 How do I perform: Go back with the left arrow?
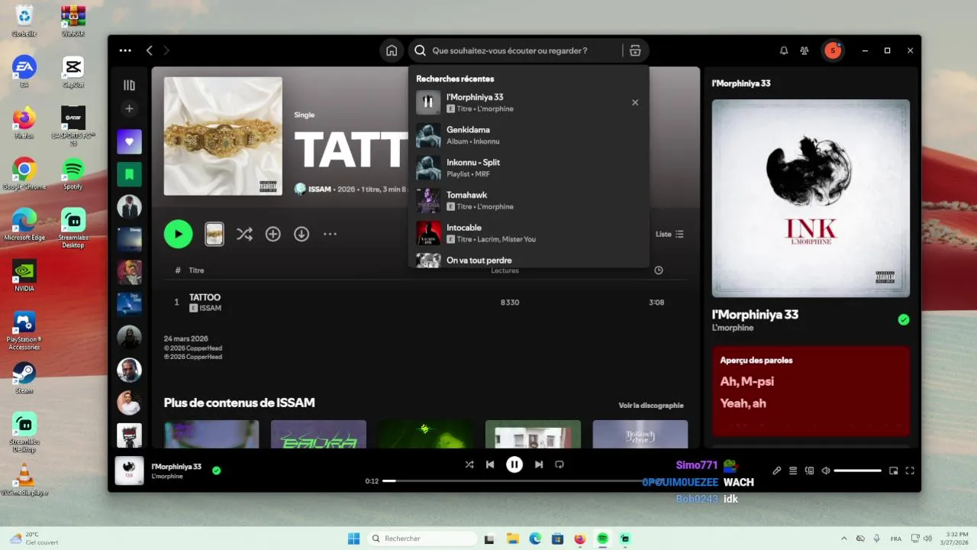point(150,50)
